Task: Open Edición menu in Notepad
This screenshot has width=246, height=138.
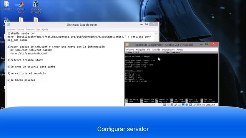Action: [x=20, y=30]
